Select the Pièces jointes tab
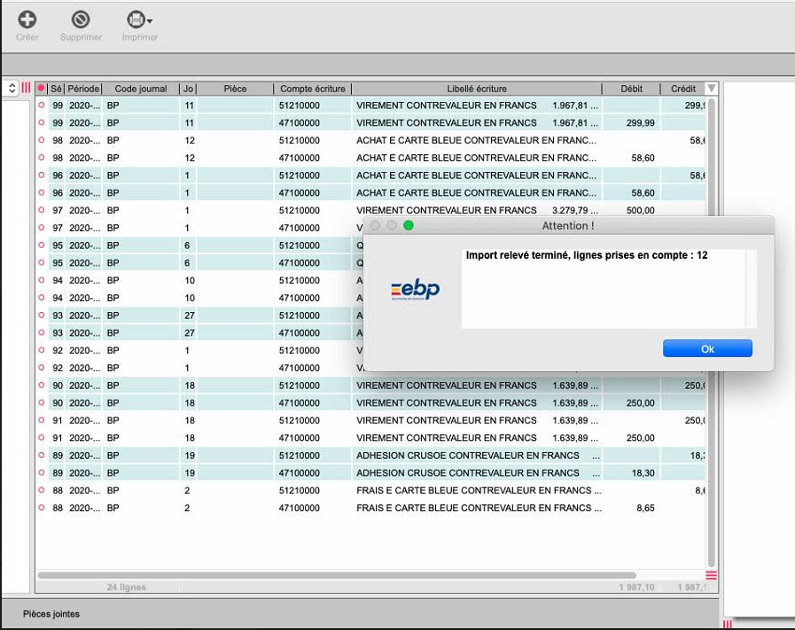Viewport: 795px width, 630px height. tap(51, 614)
